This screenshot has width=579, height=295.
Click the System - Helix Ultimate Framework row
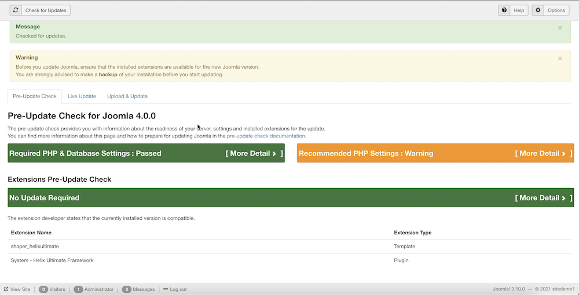coord(289,260)
